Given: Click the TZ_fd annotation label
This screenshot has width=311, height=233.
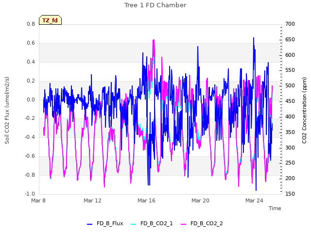Looking at the screenshot, I should tap(50, 20).
